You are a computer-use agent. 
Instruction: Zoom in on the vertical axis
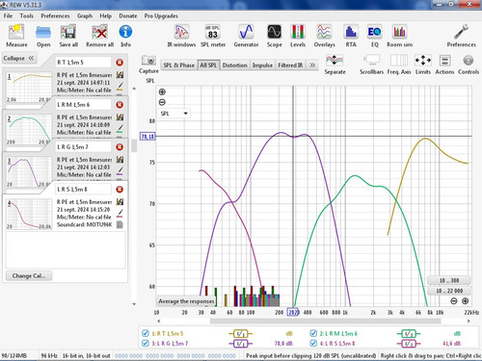(162, 91)
